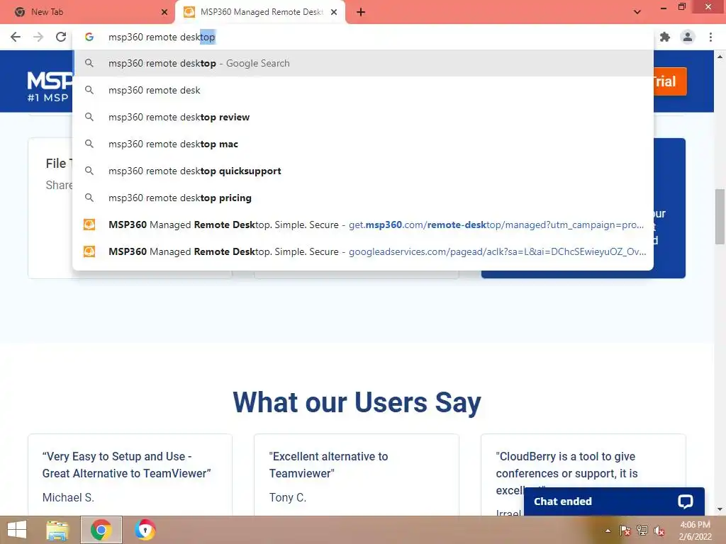Viewport: 726px width, 544px height.
Task: Open the second browser icon on taskbar
Action: (x=145, y=530)
